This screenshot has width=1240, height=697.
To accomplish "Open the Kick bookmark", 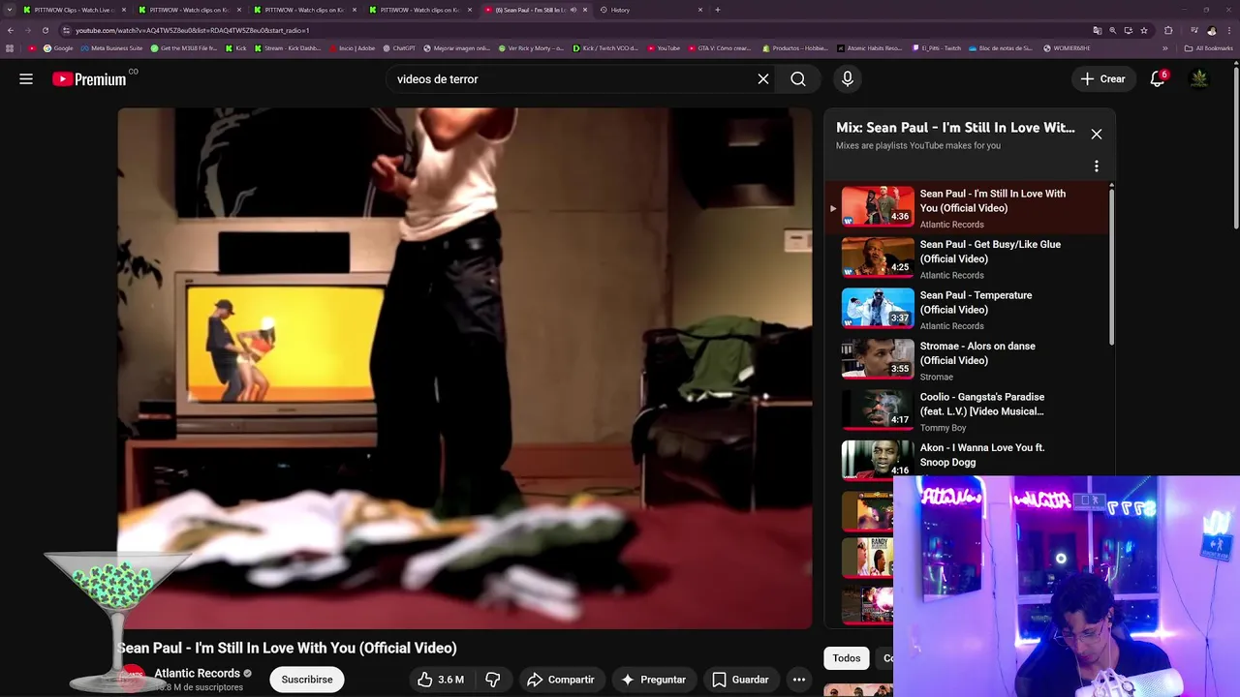I will [x=236, y=48].
